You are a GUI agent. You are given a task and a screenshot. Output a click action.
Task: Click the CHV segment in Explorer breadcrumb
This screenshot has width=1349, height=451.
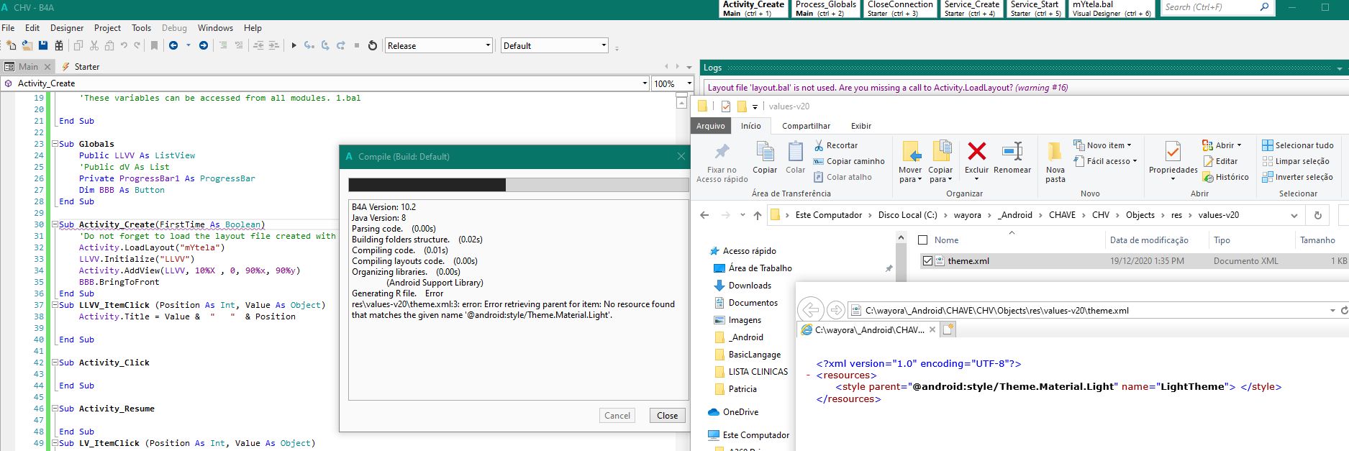click(1100, 215)
